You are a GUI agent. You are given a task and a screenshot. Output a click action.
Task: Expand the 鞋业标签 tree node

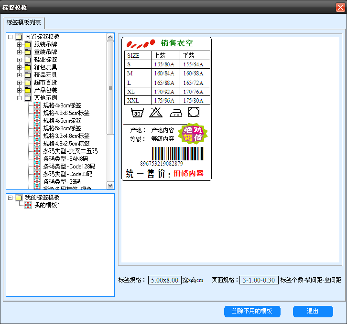pyautogui.click(x=20, y=60)
